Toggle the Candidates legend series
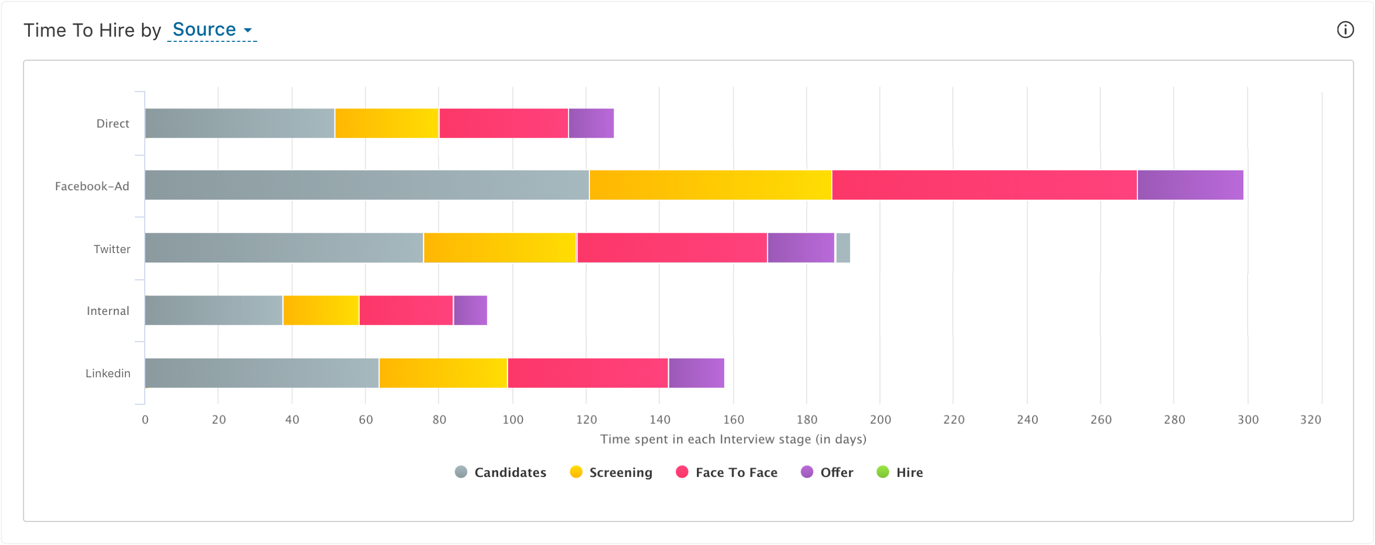This screenshot has width=1375, height=545. coord(500,472)
